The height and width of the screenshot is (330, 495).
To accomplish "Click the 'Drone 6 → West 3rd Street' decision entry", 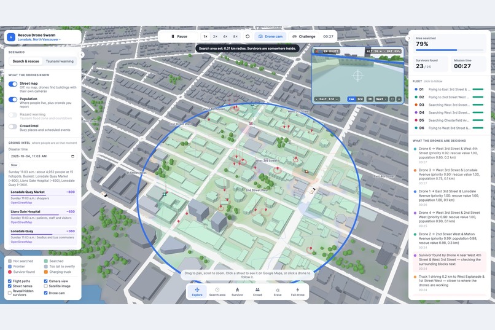I will pyautogui.click(x=449, y=155).
